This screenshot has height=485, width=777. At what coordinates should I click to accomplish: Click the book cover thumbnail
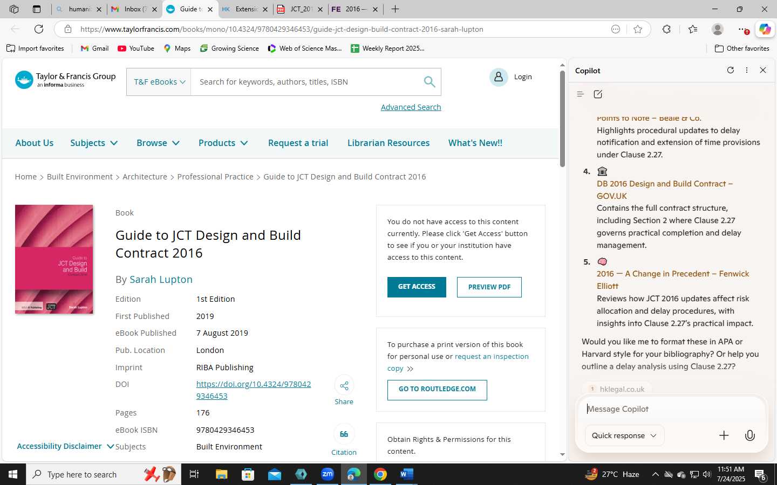pyautogui.click(x=54, y=259)
